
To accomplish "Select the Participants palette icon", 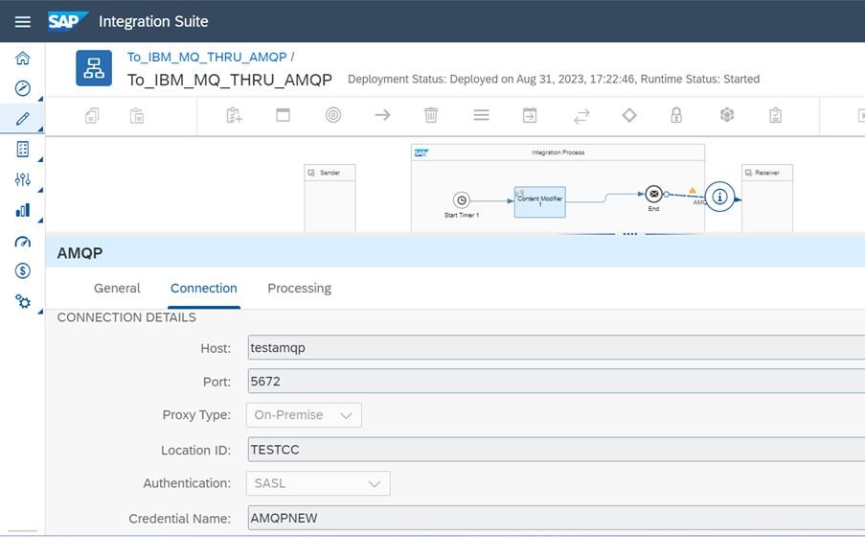I will click(234, 115).
